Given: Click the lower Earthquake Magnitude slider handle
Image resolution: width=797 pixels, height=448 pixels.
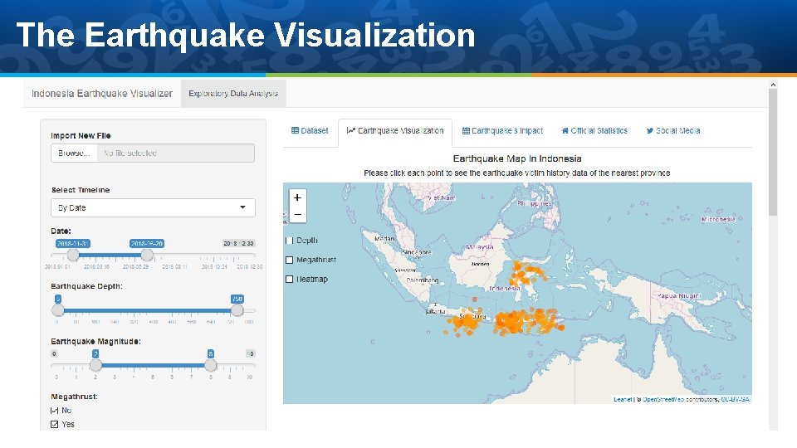Looking at the screenshot, I should pyautogui.click(x=95, y=365).
